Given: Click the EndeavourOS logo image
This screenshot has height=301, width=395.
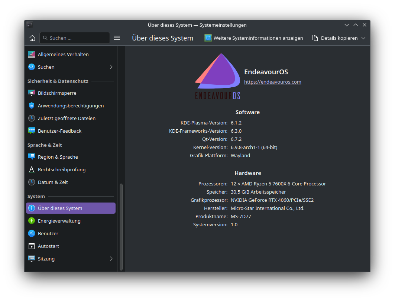Looking at the screenshot, I should (218, 76).
